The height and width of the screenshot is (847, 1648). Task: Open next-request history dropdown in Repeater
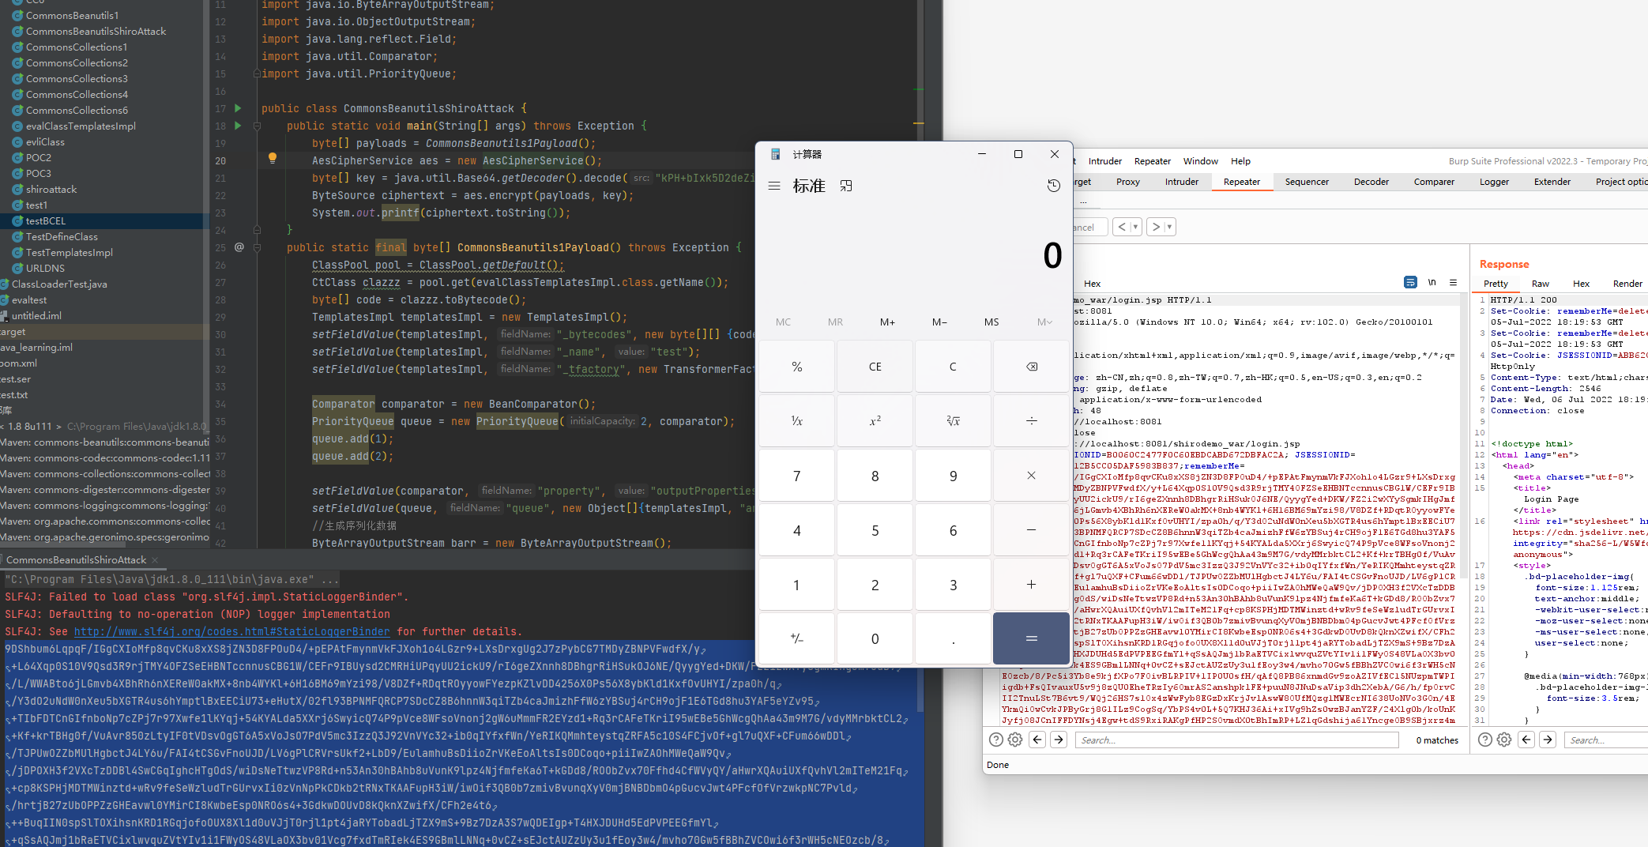point(1170,227)
